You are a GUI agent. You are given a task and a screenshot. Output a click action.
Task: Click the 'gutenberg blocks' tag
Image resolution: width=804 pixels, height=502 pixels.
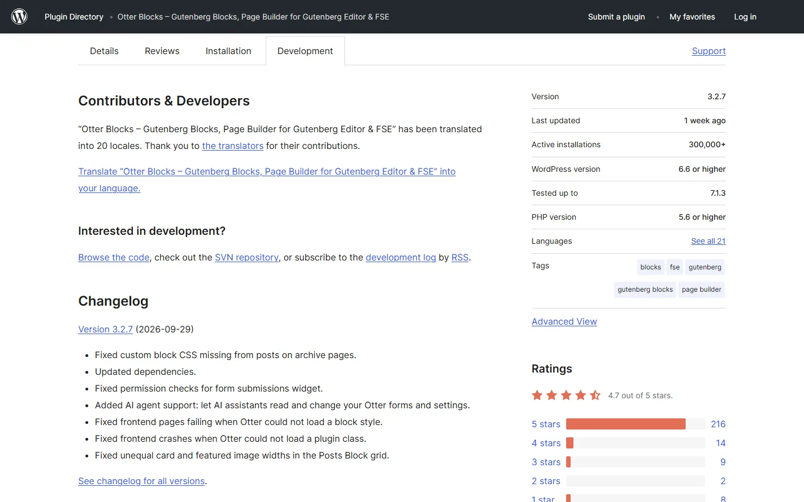point(645,289)
